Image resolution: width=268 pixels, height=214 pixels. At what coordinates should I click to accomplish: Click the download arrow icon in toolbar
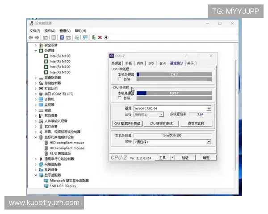point(106,37)
